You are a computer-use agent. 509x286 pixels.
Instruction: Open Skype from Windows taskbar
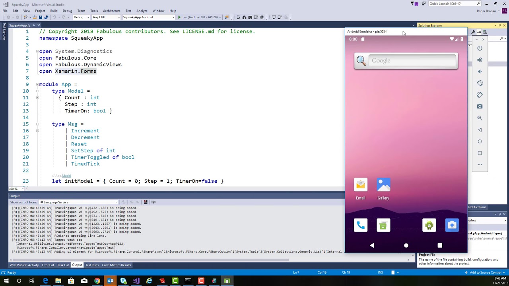(x=123, y=281)
